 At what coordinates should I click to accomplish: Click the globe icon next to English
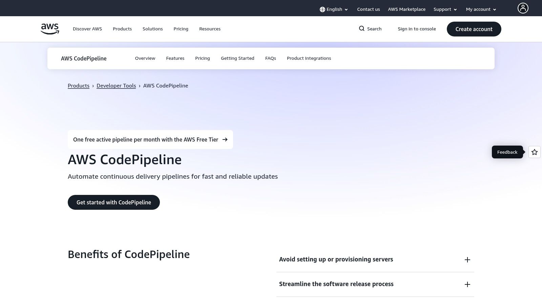[x=322, y=9]
